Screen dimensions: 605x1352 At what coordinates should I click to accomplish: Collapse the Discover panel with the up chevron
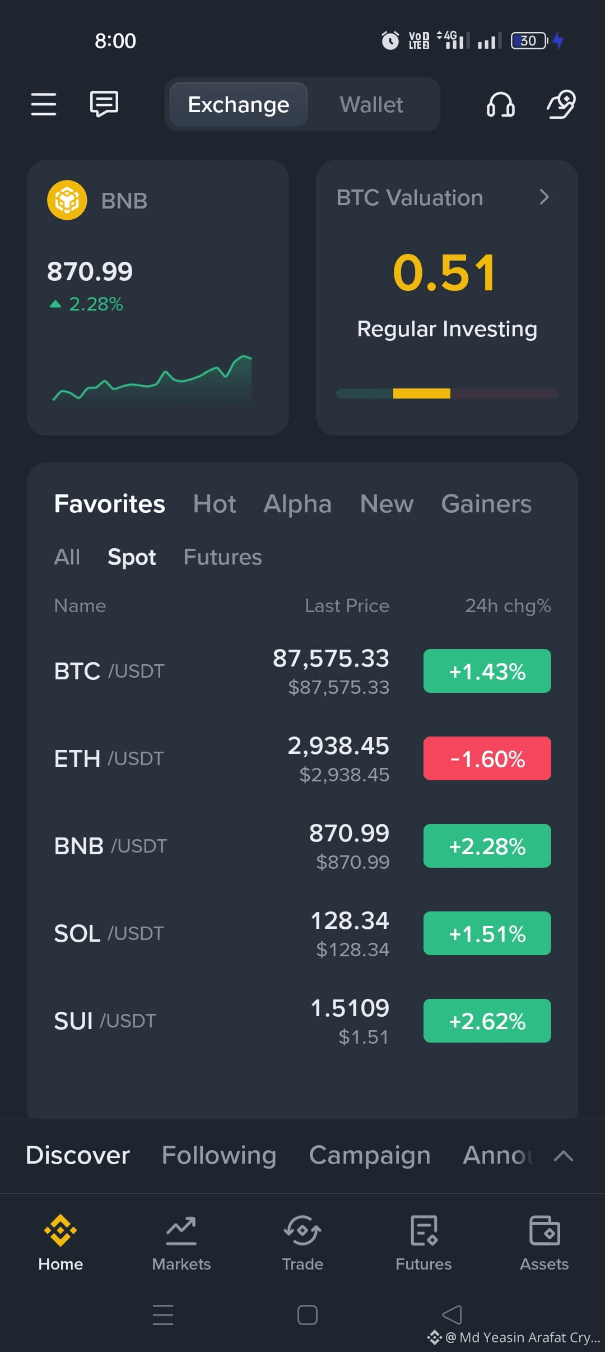click(x=564, y=1155)
